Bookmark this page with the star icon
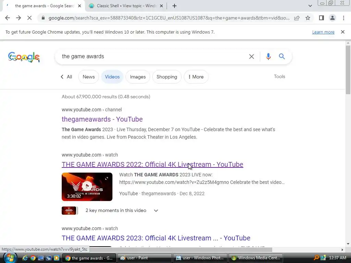This screenshot has width=351, height=263. click(x=308, y=18)
